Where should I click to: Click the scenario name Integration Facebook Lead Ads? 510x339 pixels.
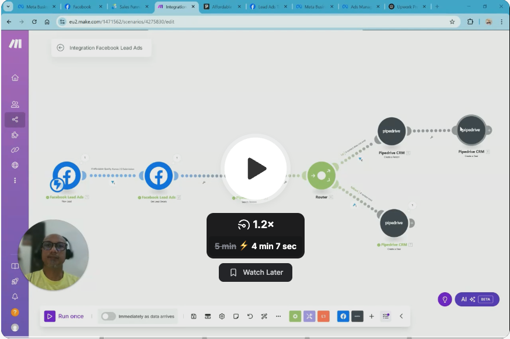click(x=106, y=48)
